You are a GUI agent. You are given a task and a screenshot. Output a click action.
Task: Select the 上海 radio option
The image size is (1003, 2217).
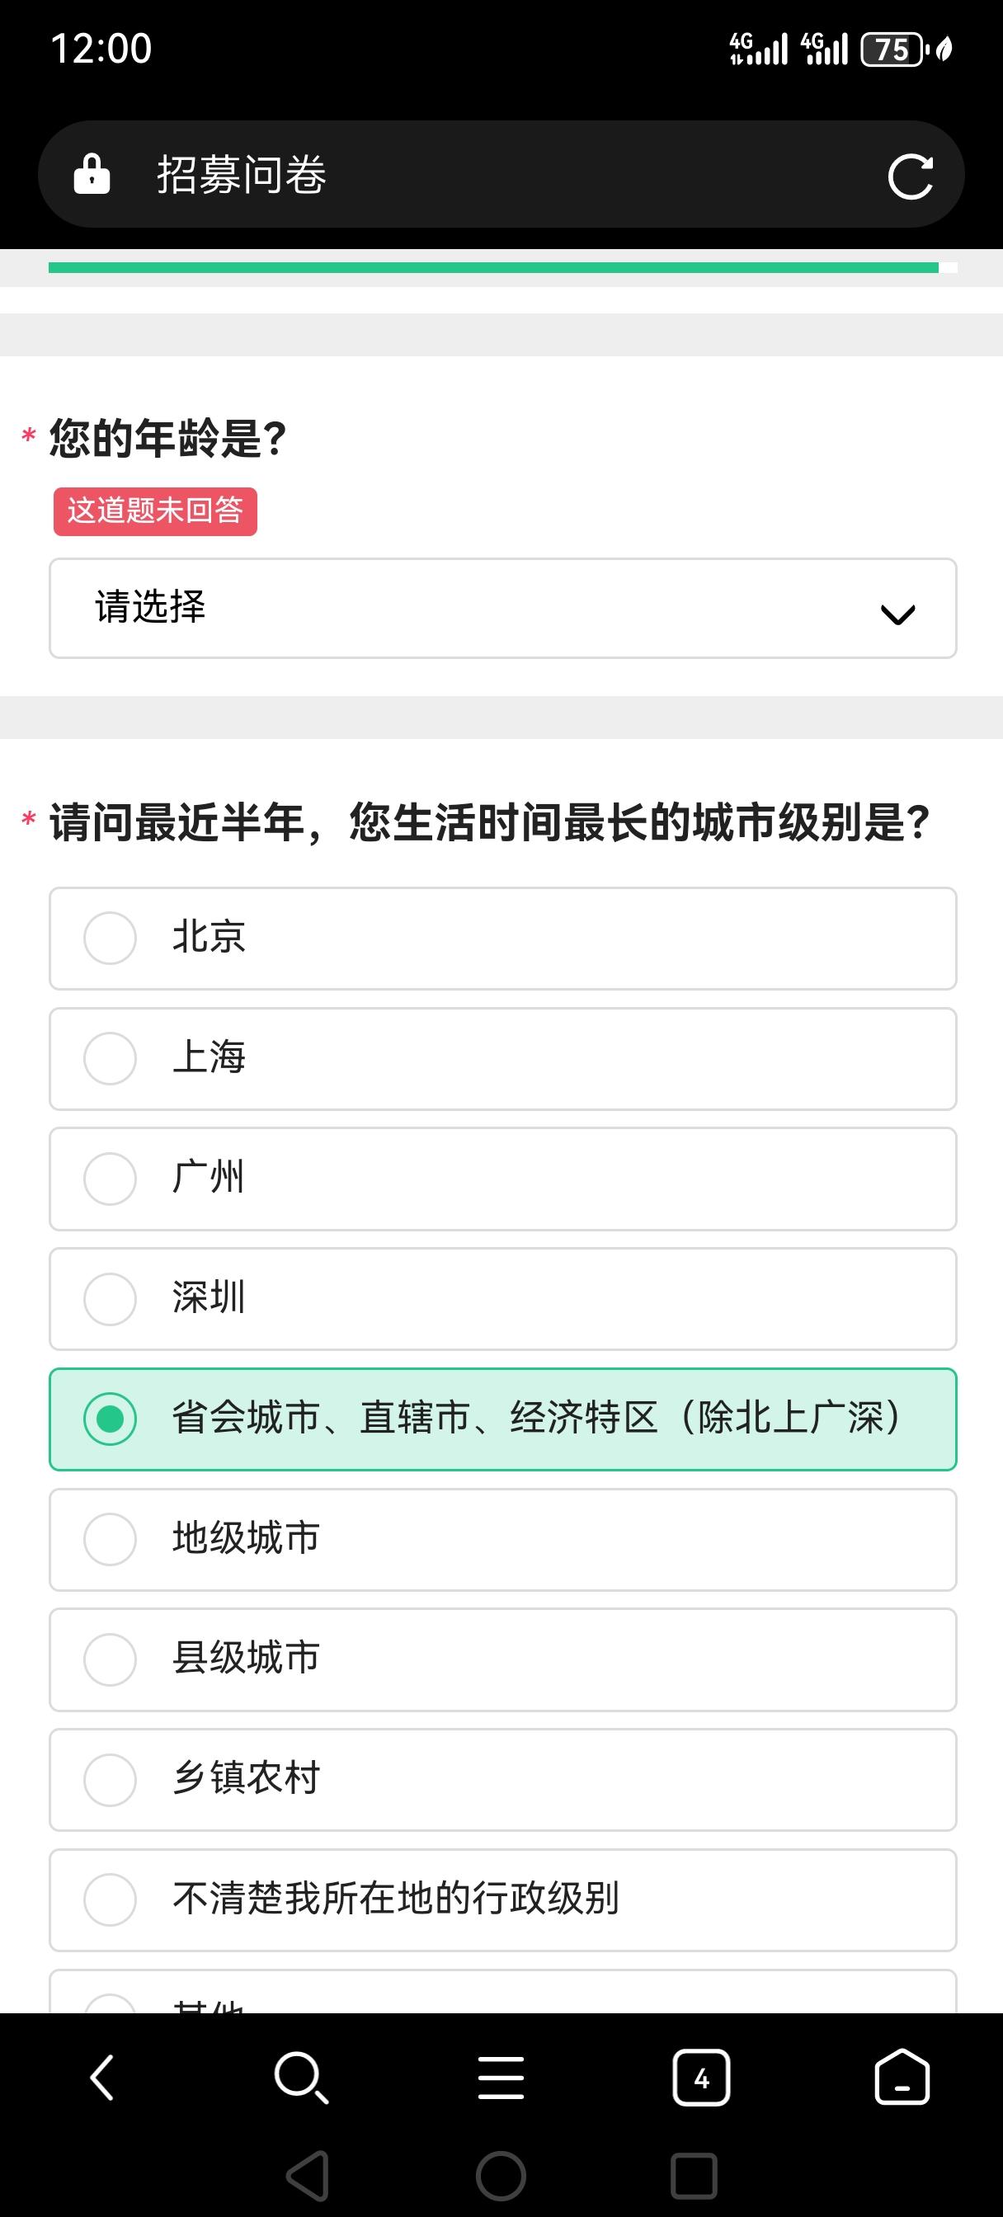point(111,1058)
